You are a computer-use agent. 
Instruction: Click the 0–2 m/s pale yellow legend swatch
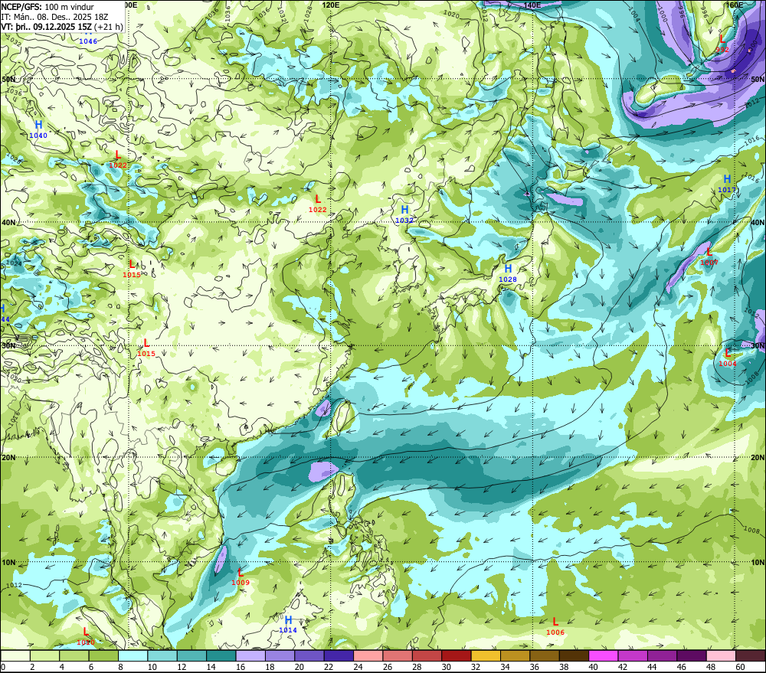coord(15,655)
